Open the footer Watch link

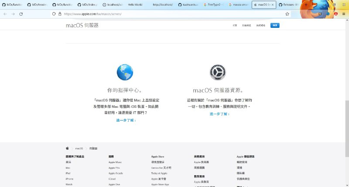point(69,184)
